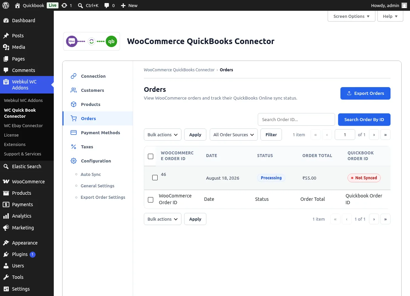Click Search Order By ID button
The image size is (410, 296).
[x=364, y=119]
